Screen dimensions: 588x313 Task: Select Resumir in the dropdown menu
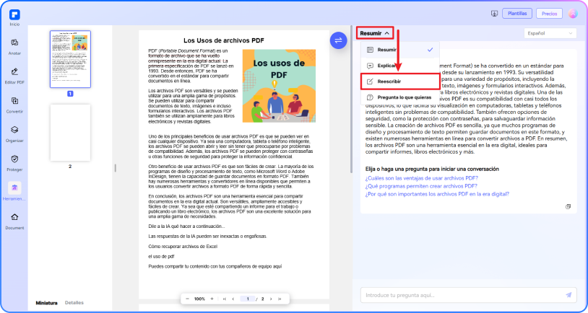(x=399, y=50)
